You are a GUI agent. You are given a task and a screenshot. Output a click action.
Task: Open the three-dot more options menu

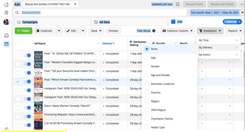tap(242, 4)
